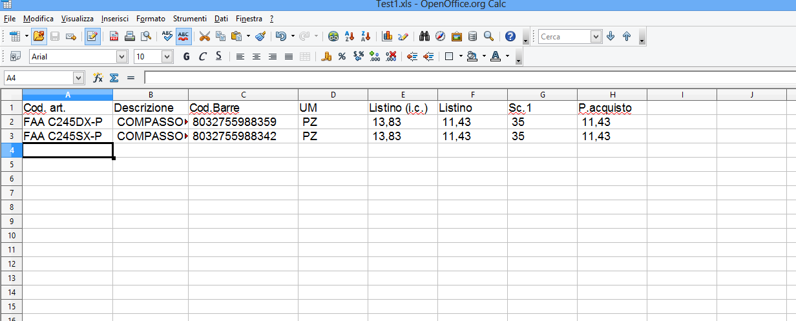
Task: Open the Undo history dropdown arrow
Action: click(293, 37)
